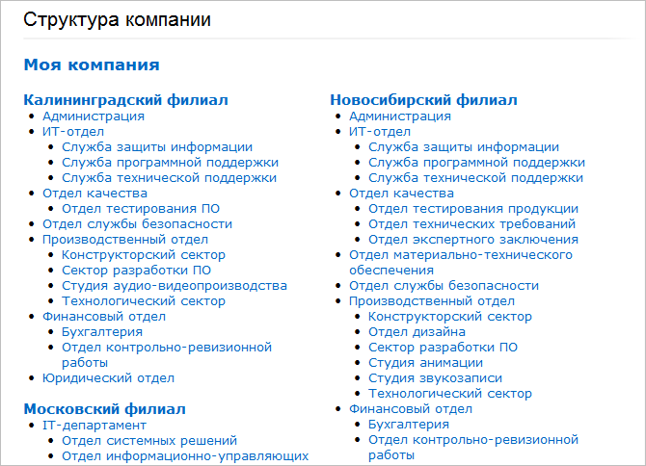Open Отдел информационно-управляющих link
646x466 pixels.
click(185, 455)
